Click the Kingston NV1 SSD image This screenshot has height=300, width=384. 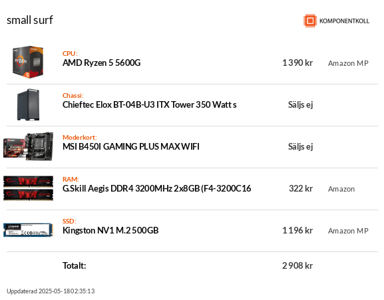[x=28, y=230]
